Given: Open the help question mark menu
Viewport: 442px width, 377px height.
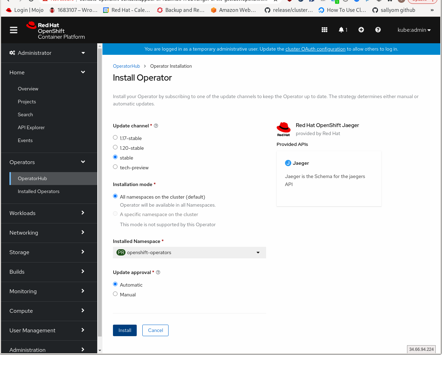Looking at the screenshot, I should [378, 30].
